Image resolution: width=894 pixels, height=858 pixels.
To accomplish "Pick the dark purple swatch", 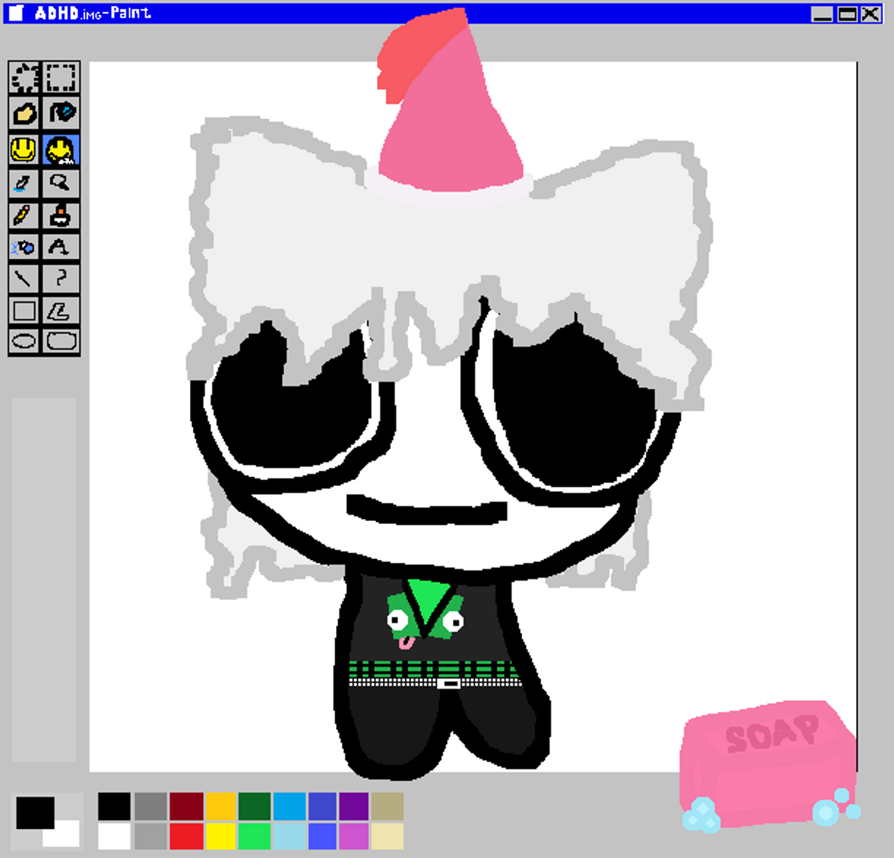I will click(x=354, y=806).
